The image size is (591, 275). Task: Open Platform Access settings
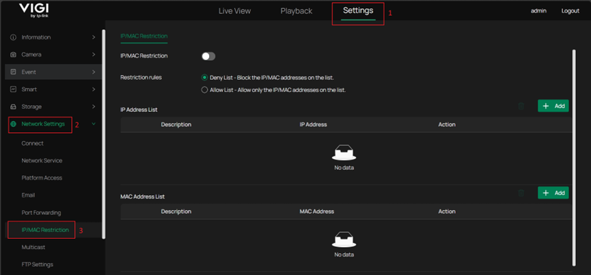point(42,178)
